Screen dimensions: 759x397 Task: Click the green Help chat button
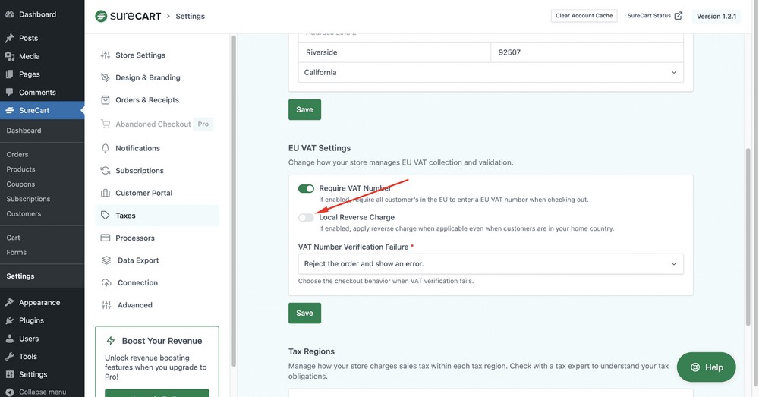(706, 367)
